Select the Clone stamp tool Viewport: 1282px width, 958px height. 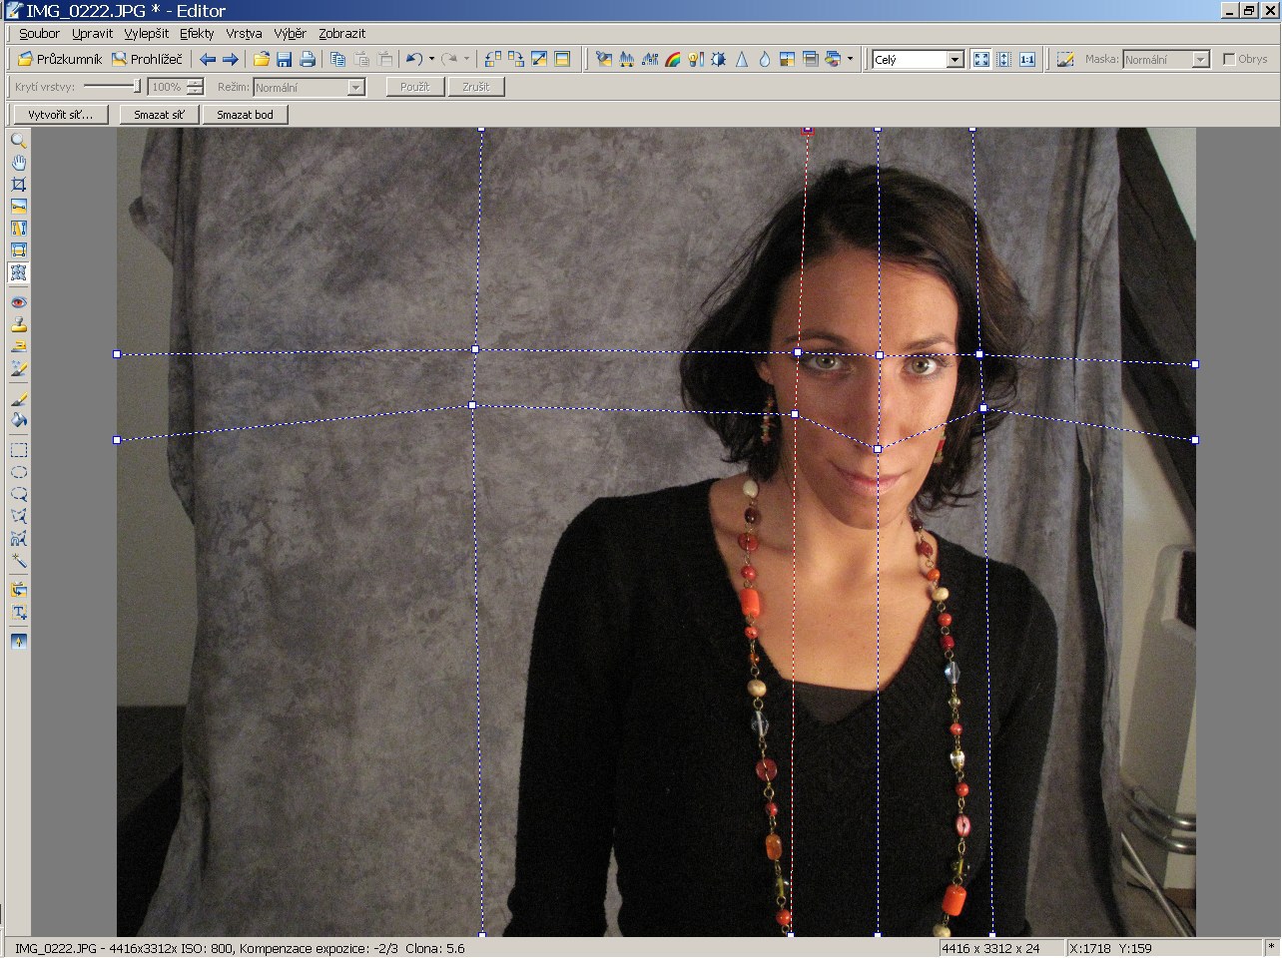[18, 324]
